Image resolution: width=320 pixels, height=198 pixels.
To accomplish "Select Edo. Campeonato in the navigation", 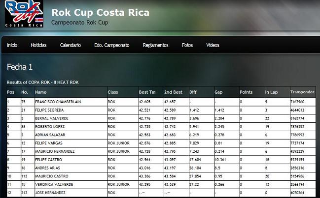I will point(111,45).
